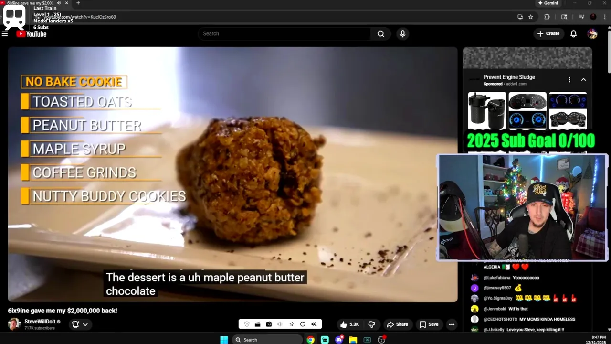Image resolution: width=611 pixels, height=344 pixels.
Task: Click the Share button
Action: (397, 324)
